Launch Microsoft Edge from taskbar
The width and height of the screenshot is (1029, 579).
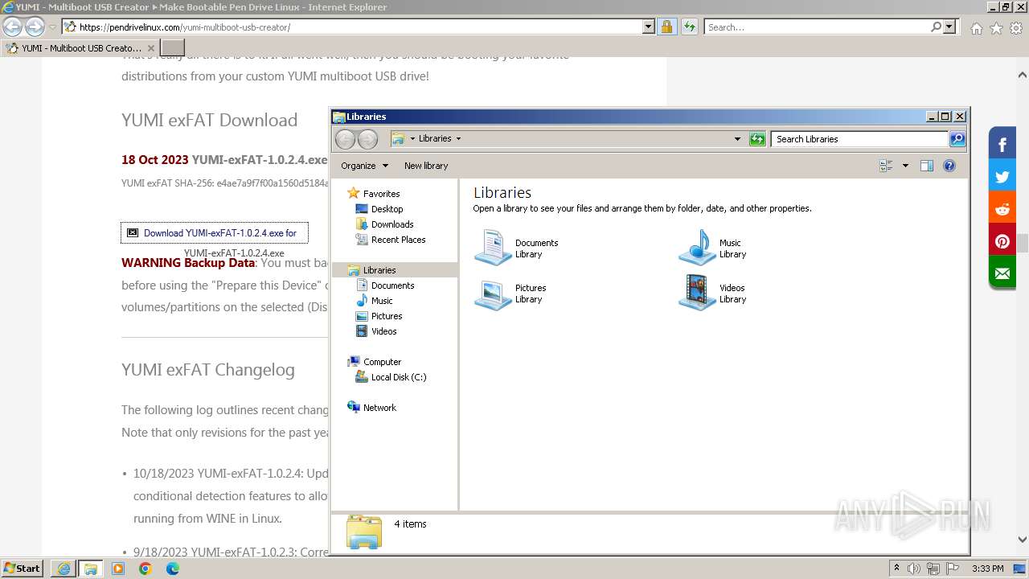click(173, 569)
